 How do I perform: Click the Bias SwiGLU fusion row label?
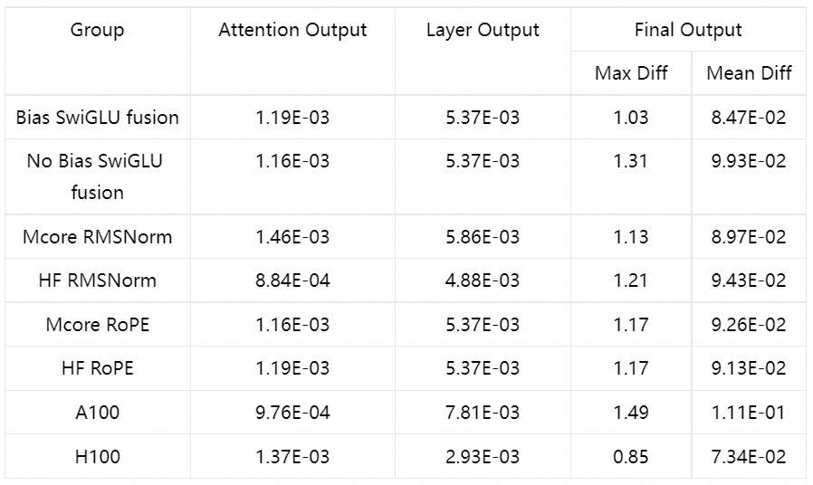click(x=97, y=118)
